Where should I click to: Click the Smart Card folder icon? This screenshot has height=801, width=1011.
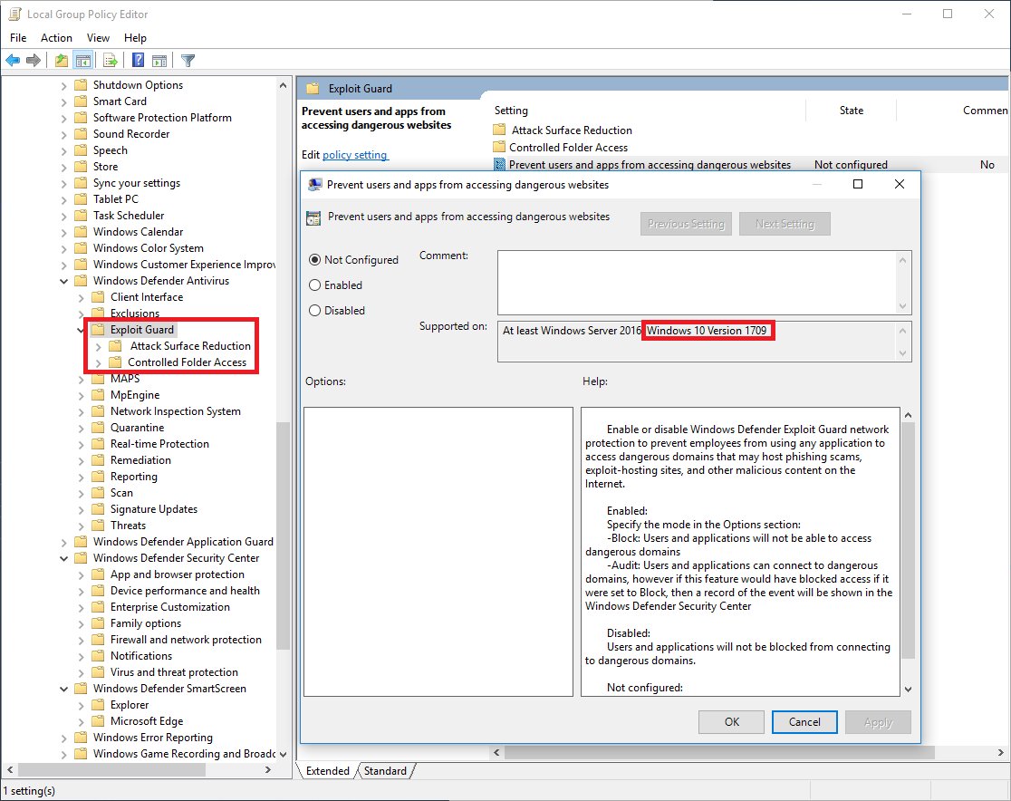(81, 101)
